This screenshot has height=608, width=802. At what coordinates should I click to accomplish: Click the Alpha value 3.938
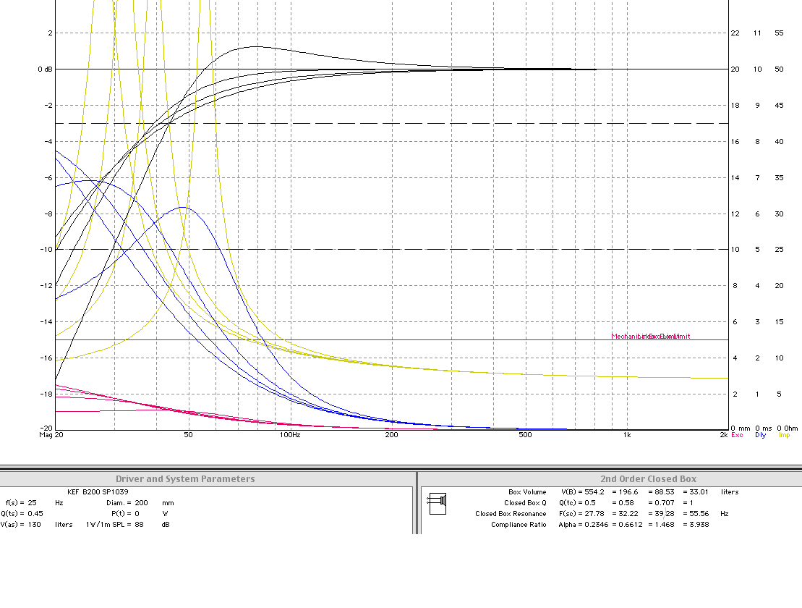pyautogui.click(x=699, y=524)
